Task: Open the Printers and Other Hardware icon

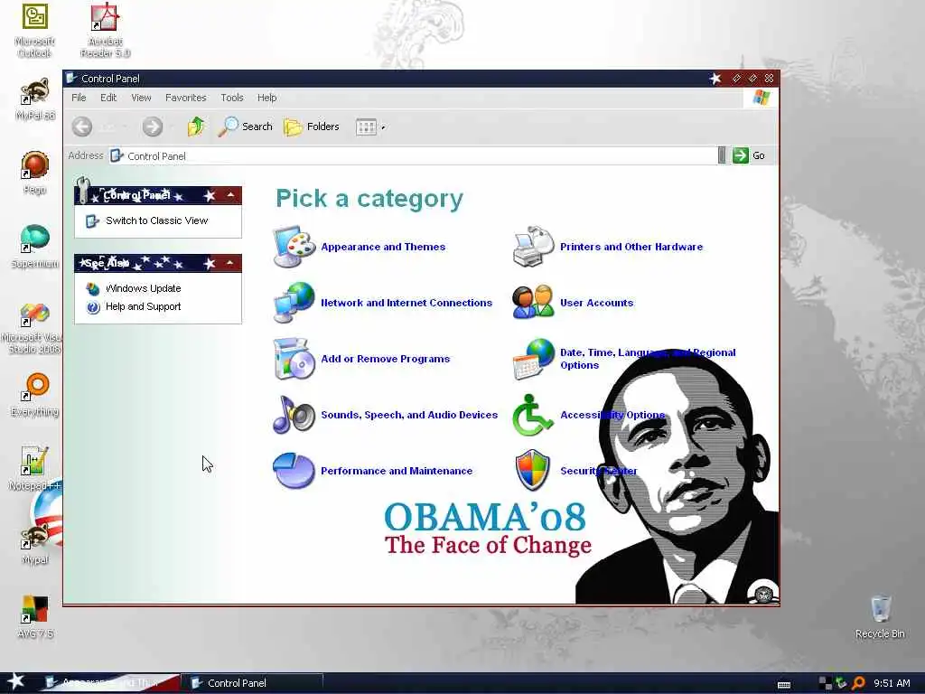Action: click(x=533, y=246)
